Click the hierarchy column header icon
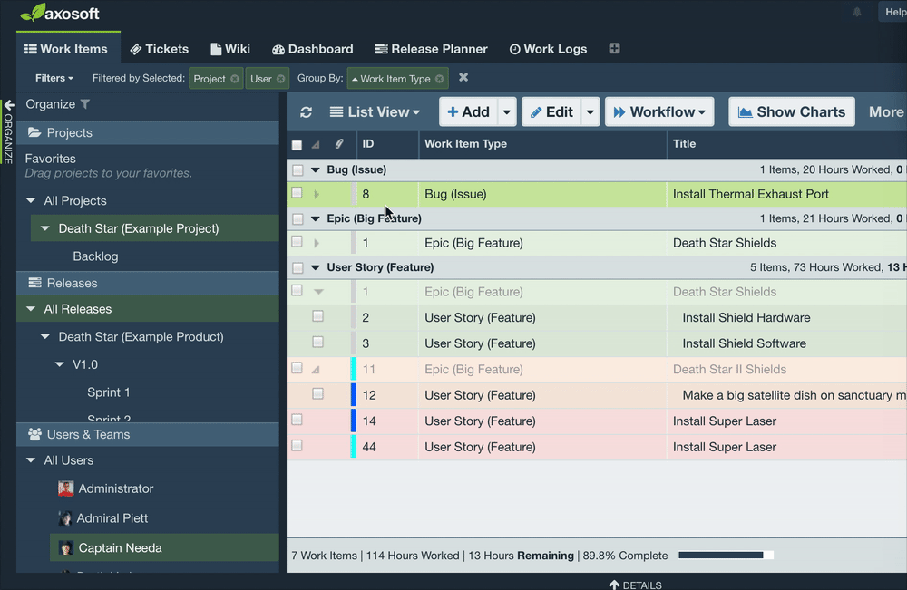907x590 pixels. click(x=316, y=144)
